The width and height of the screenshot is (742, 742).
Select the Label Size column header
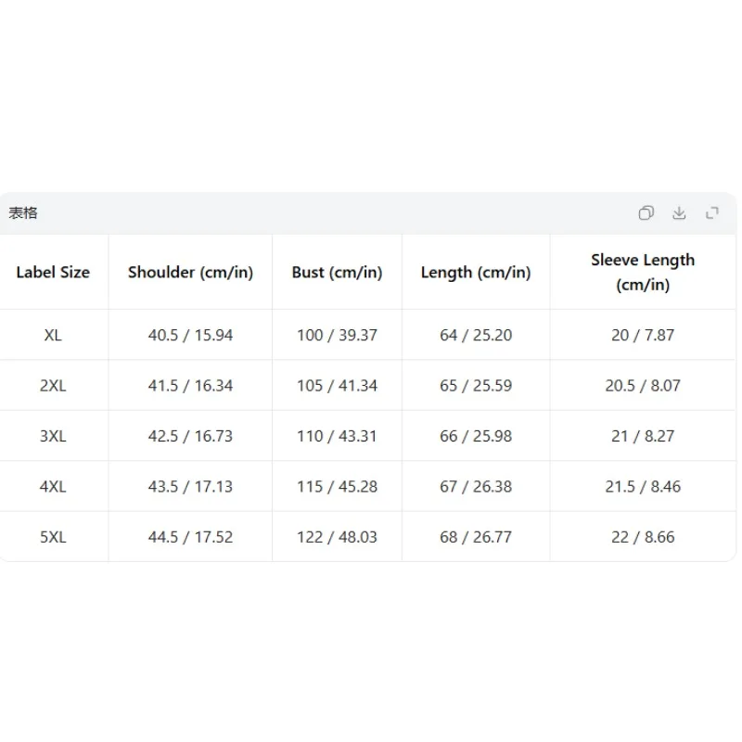[x=53, y=272]
